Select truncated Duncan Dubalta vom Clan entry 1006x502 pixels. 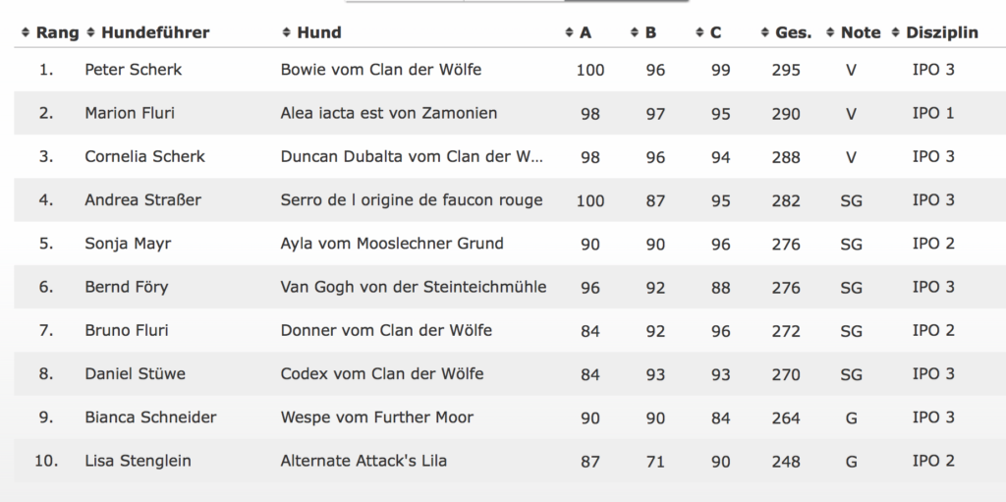412,156
